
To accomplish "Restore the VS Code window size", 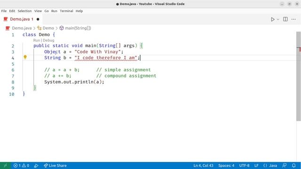I will pyautogui.click(x=289, y=4).
